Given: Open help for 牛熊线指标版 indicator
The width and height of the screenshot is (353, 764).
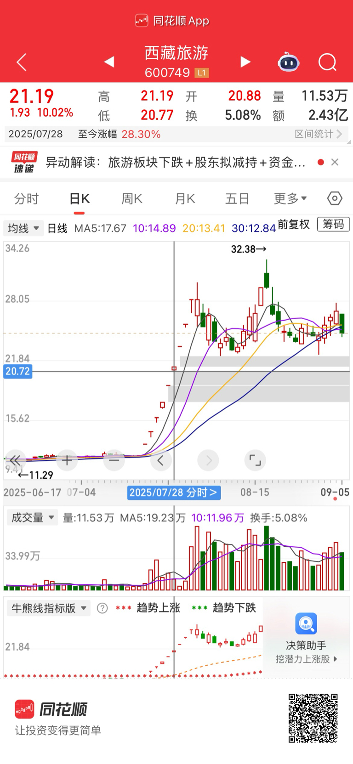Looking at the screenshot, I should [x=102, y=608].
